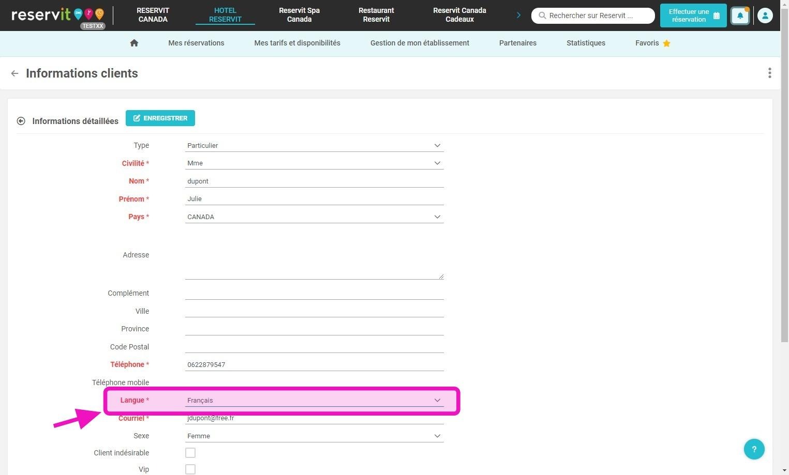Tick the Client indésirable checkbox
This screenshot has height=475, width=789.
(190, 453)
